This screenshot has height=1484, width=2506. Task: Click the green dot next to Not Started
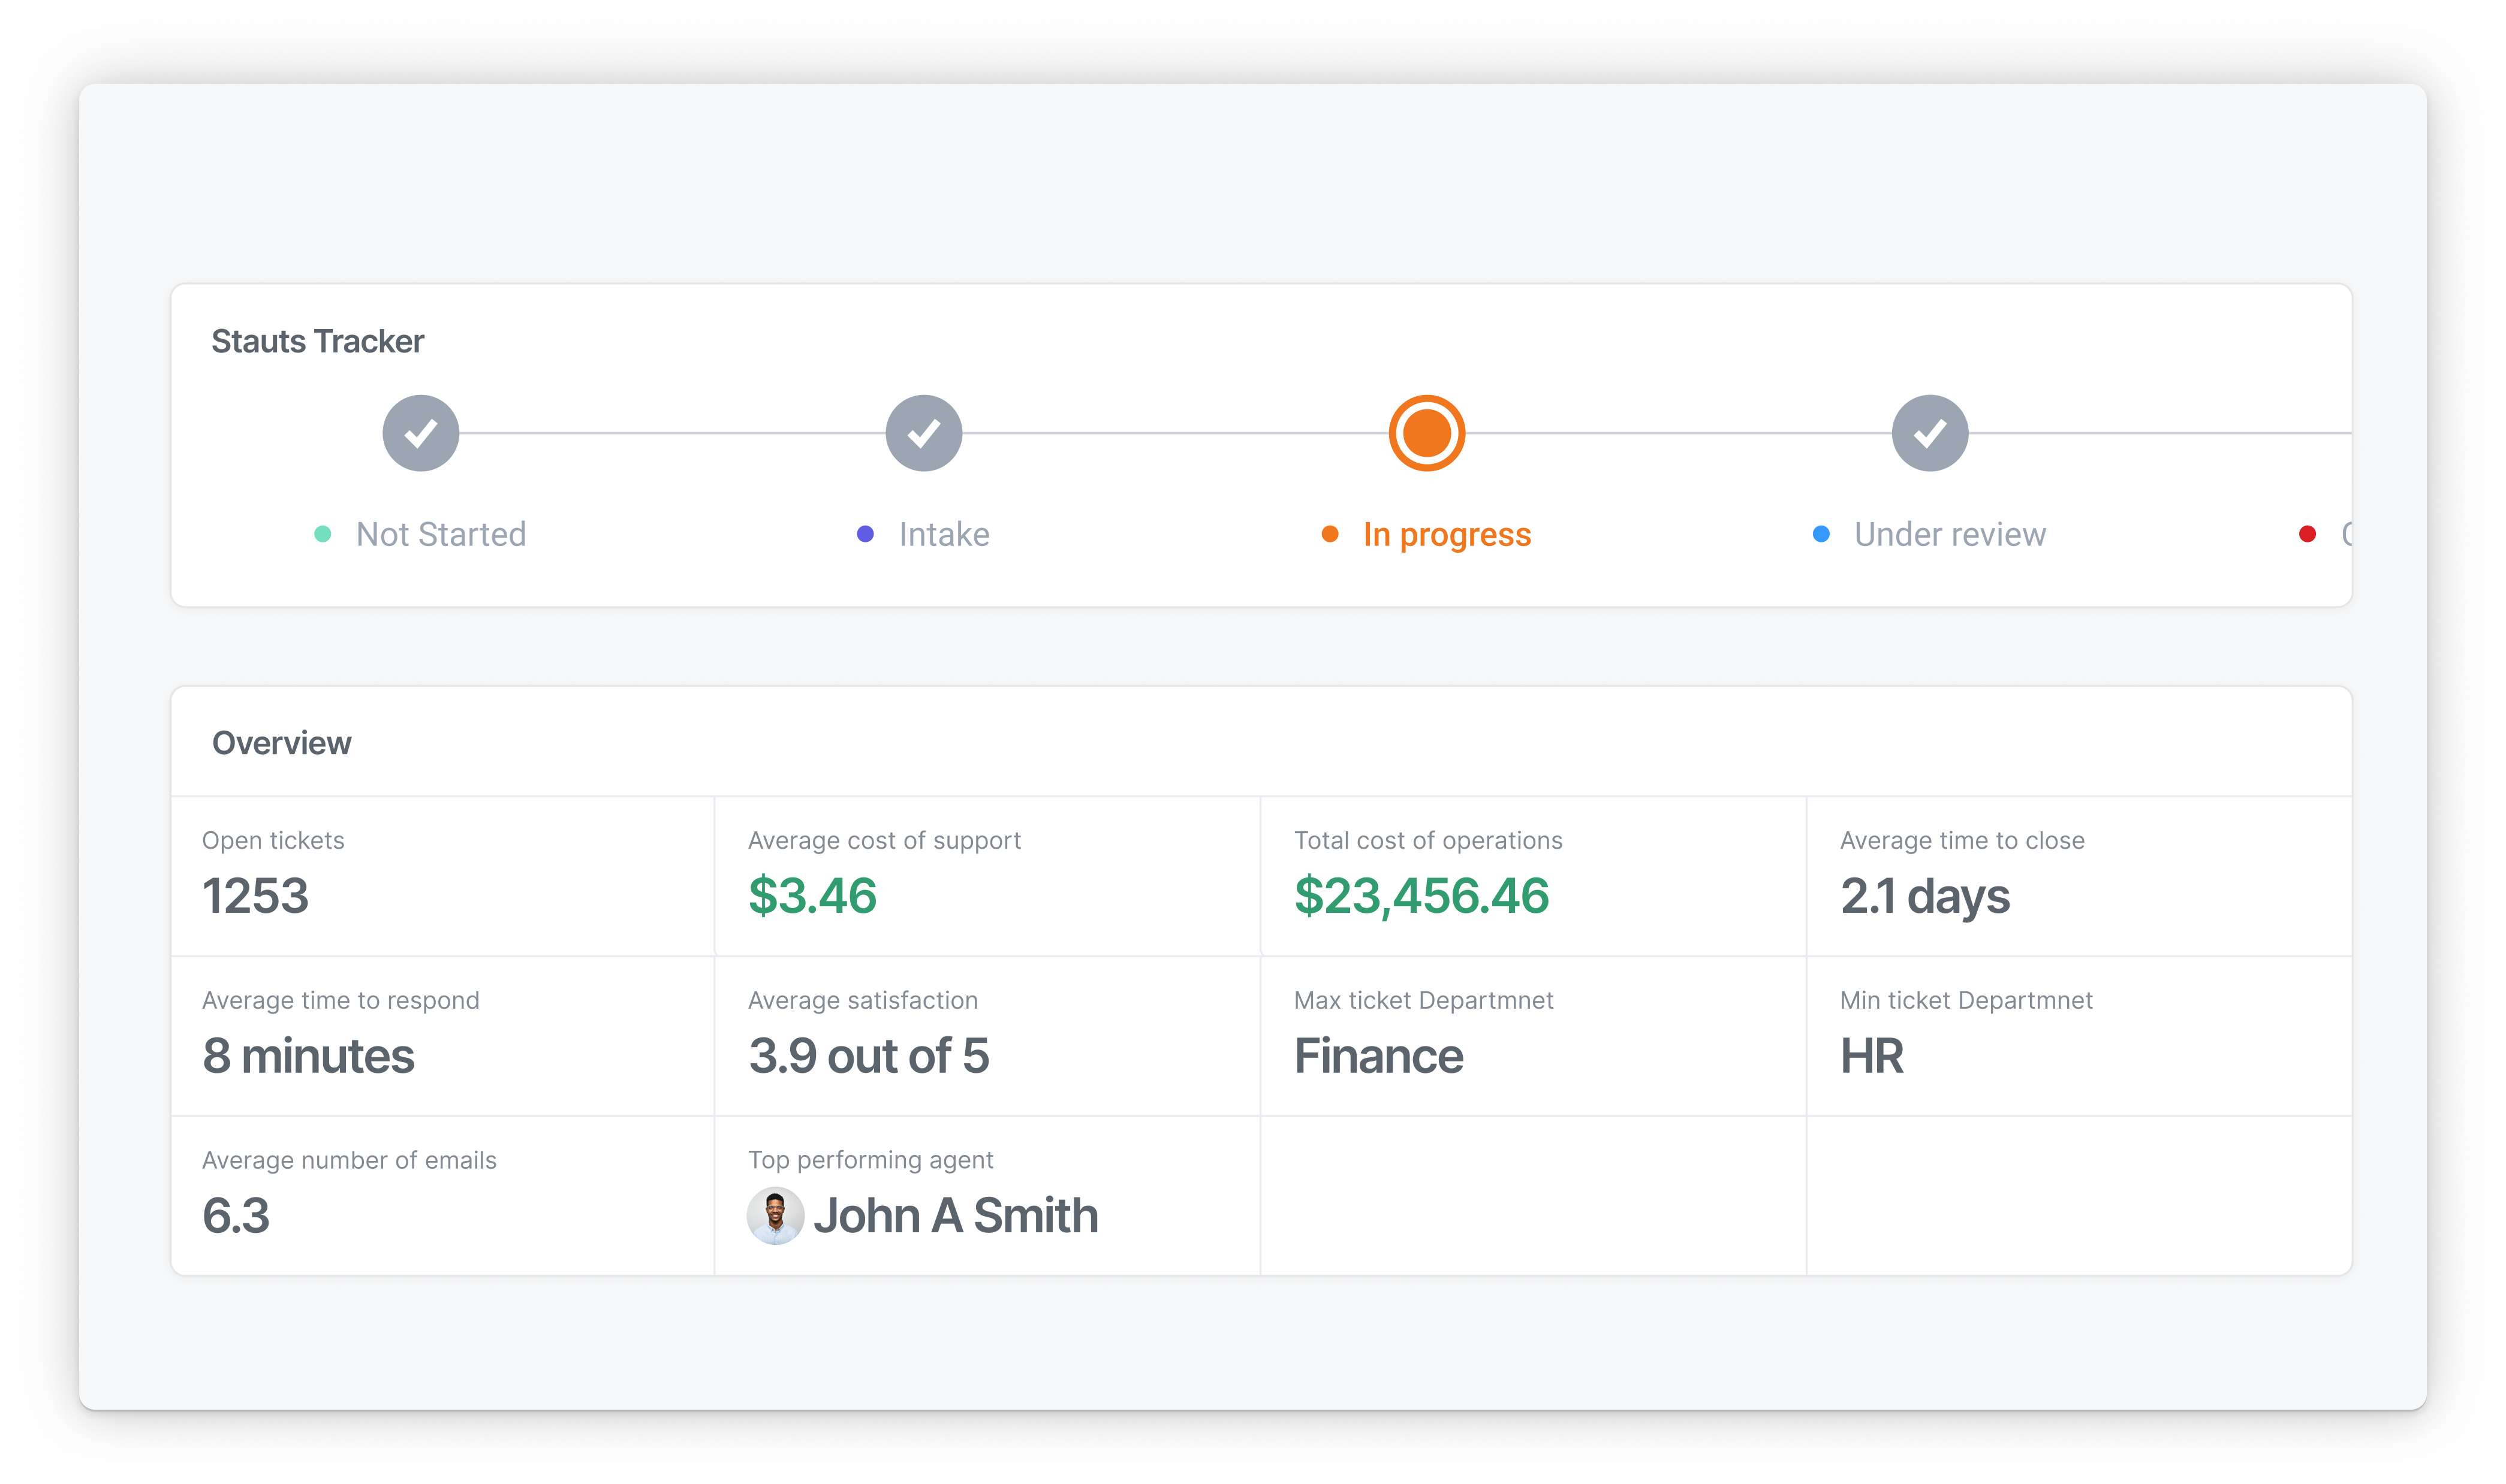click(x=322, y=534)
